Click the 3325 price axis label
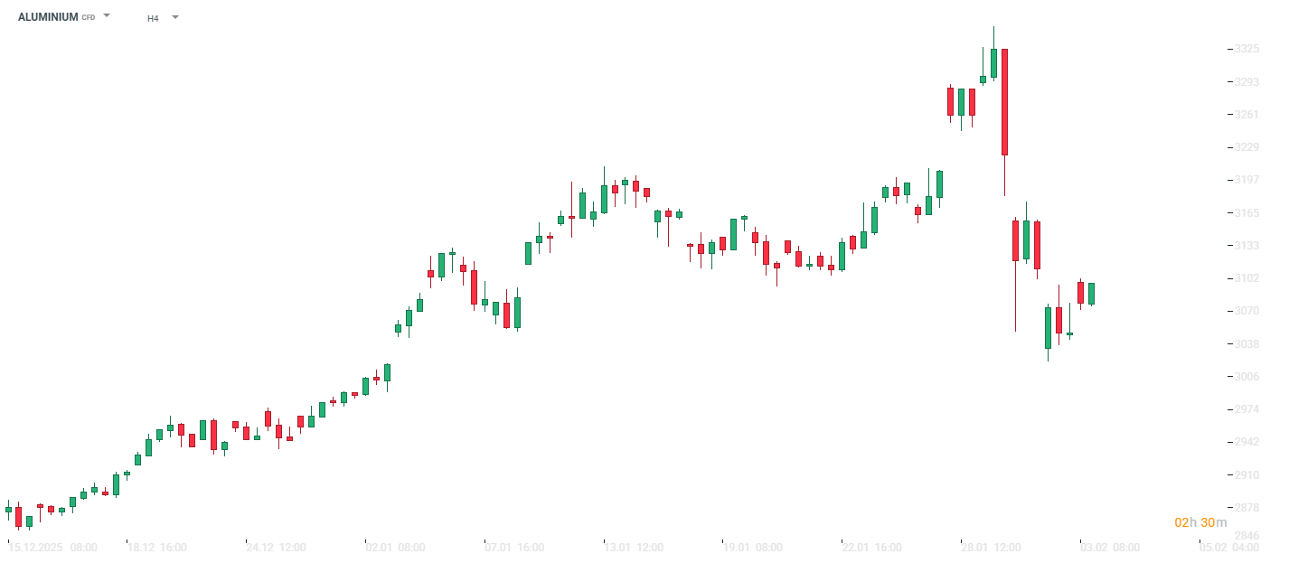The width and height of the screenshot is (1289, 563). [1247, 49]
